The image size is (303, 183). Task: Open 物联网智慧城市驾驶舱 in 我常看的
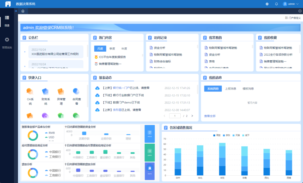(223, 48)
